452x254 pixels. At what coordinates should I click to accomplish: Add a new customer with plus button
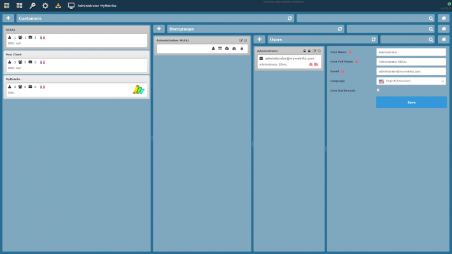pyautogui.click(x=8, y=18)
